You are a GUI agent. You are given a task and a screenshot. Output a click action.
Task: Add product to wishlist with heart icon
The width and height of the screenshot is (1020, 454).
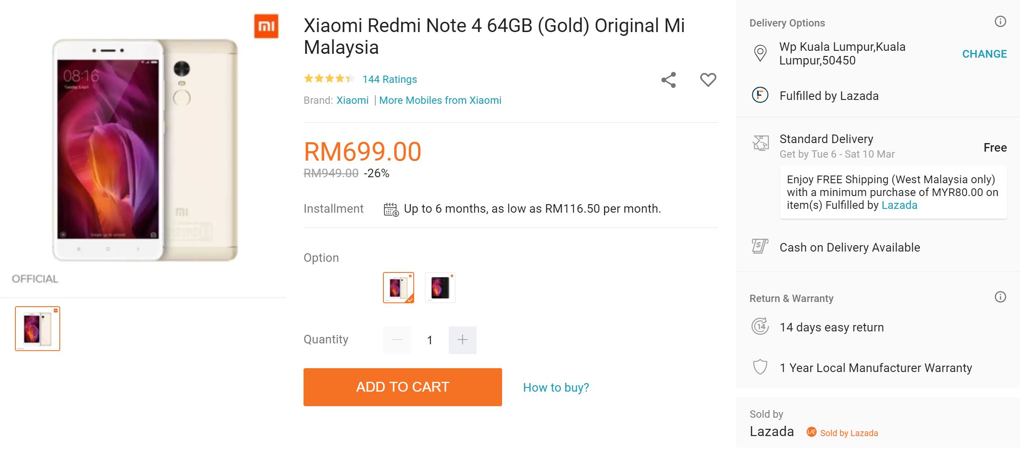[x=708, y=80]
